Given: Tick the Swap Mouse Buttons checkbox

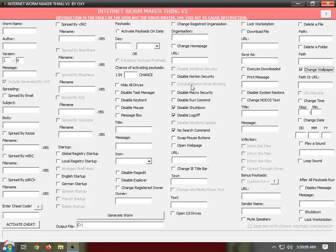Looking at the screenshot, I should 174,138.
